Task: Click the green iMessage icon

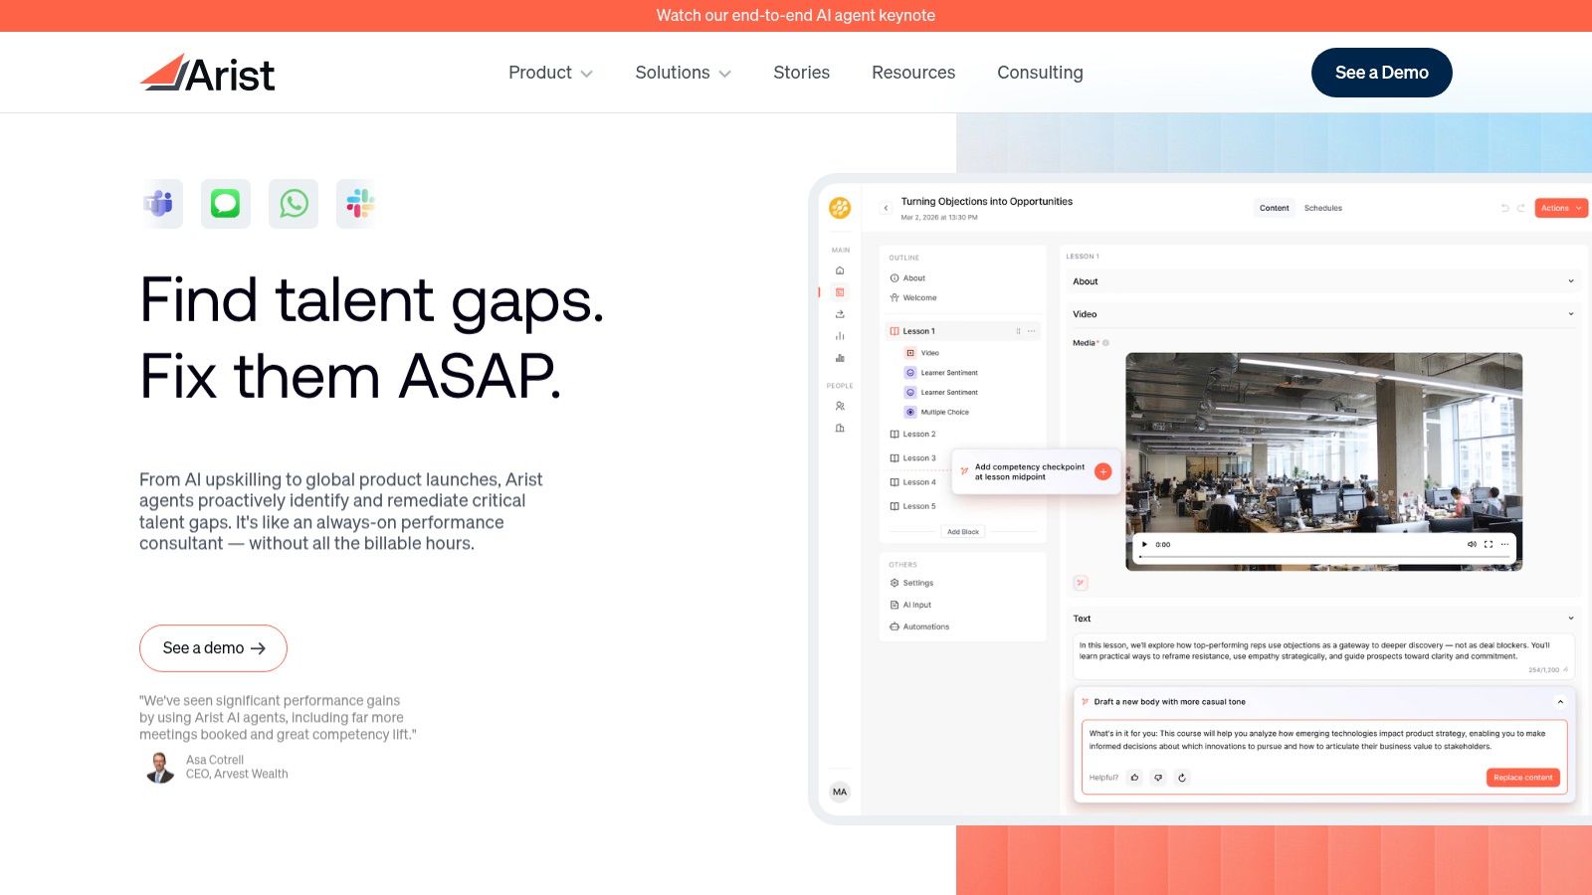Action: [226, 204]
